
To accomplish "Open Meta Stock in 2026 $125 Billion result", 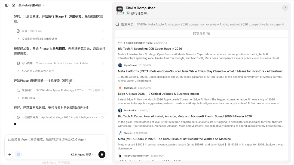I will click(174, 139).
